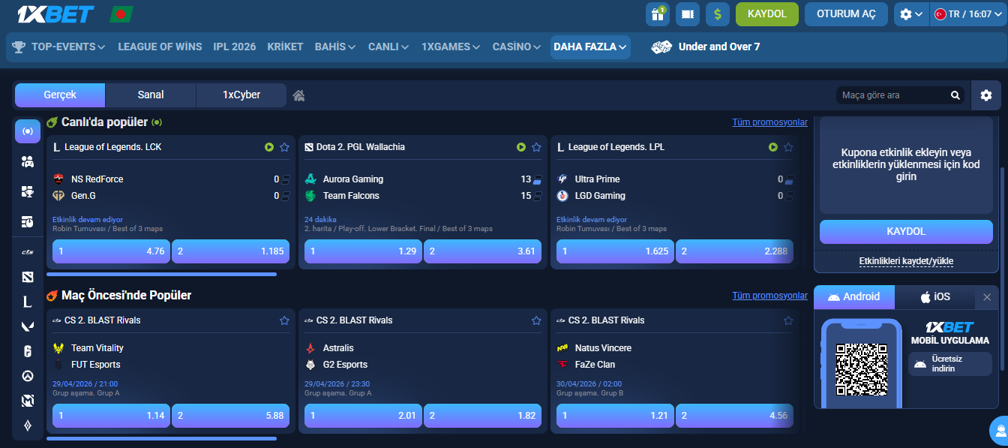Click the dice icon beside Under and Over 7
The image size is (1008, 448).
(x=661, y=47)
